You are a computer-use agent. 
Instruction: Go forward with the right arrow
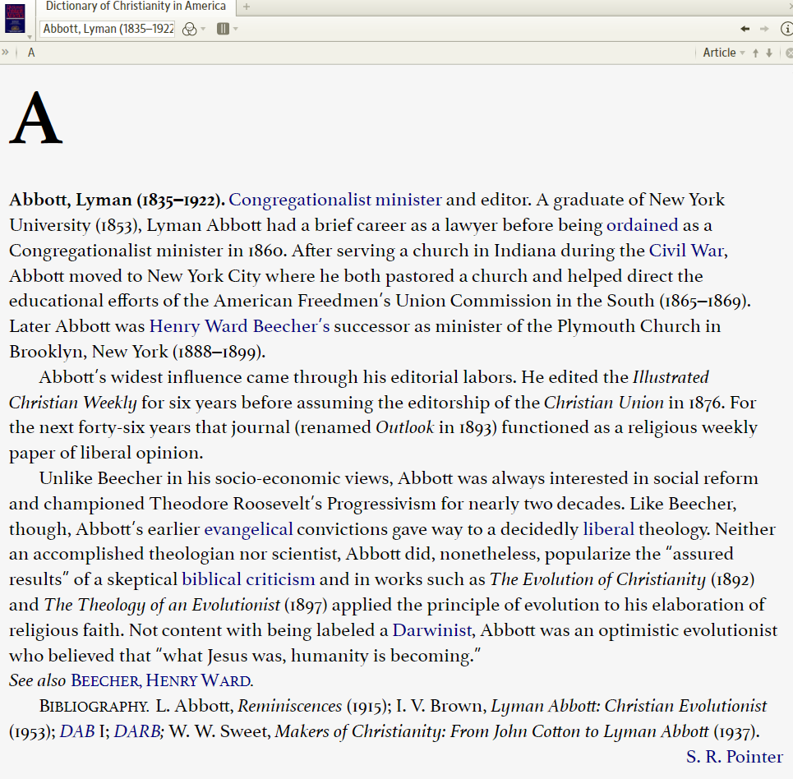pos(764,29)
